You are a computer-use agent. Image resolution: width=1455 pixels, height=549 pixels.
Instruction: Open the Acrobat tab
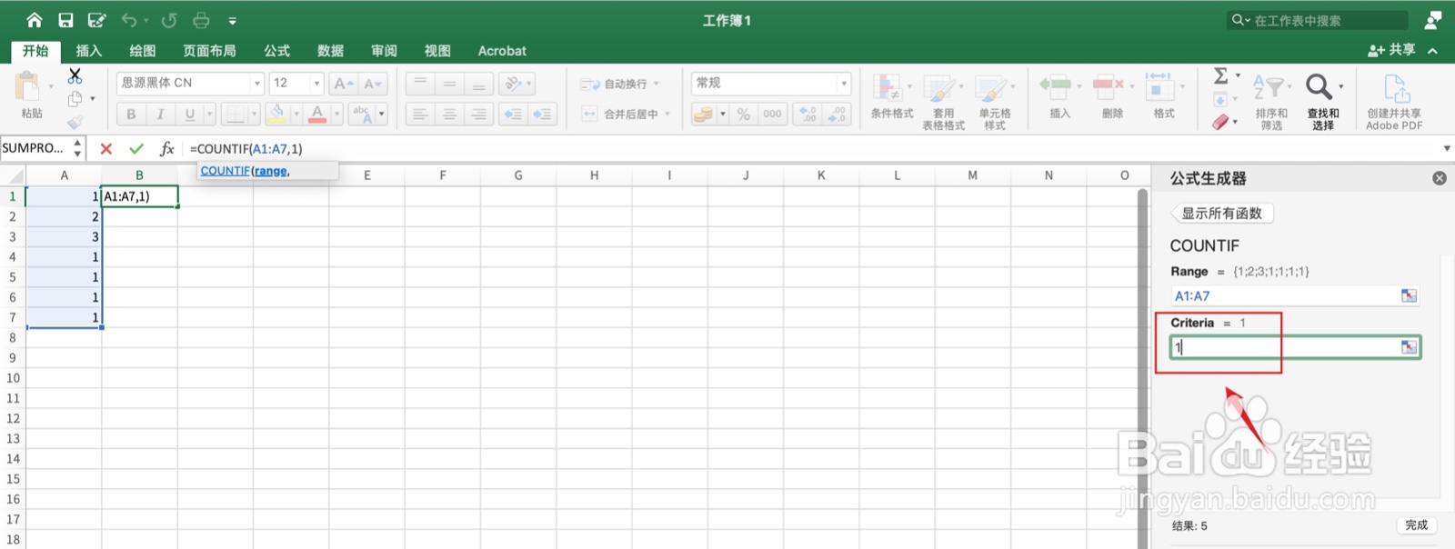pos(502,51)
